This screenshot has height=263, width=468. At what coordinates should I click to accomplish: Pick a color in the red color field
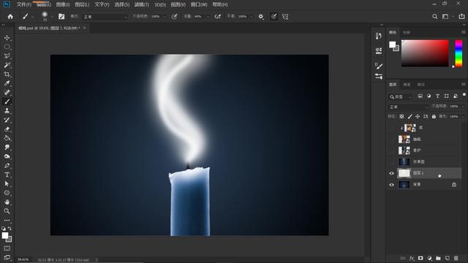[x=425, y=53]
